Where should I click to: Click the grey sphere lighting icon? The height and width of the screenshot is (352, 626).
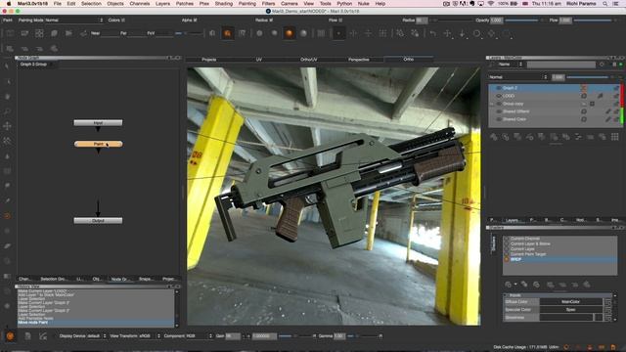pos(303,33)
